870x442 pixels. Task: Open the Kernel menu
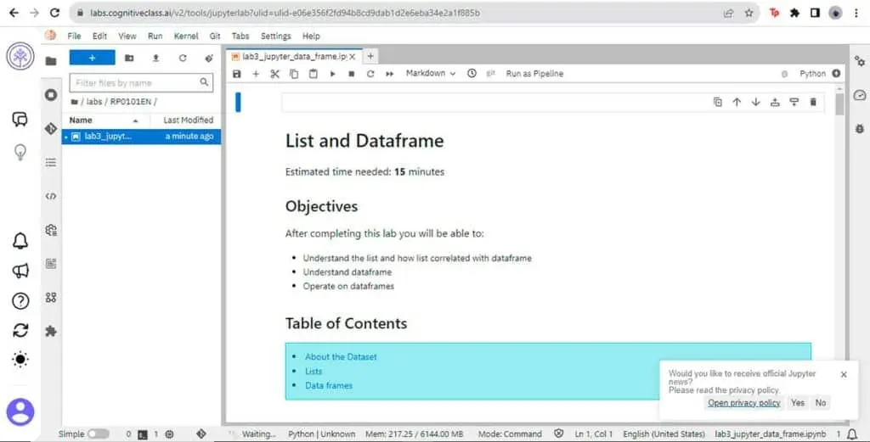(x=186, y=36)
